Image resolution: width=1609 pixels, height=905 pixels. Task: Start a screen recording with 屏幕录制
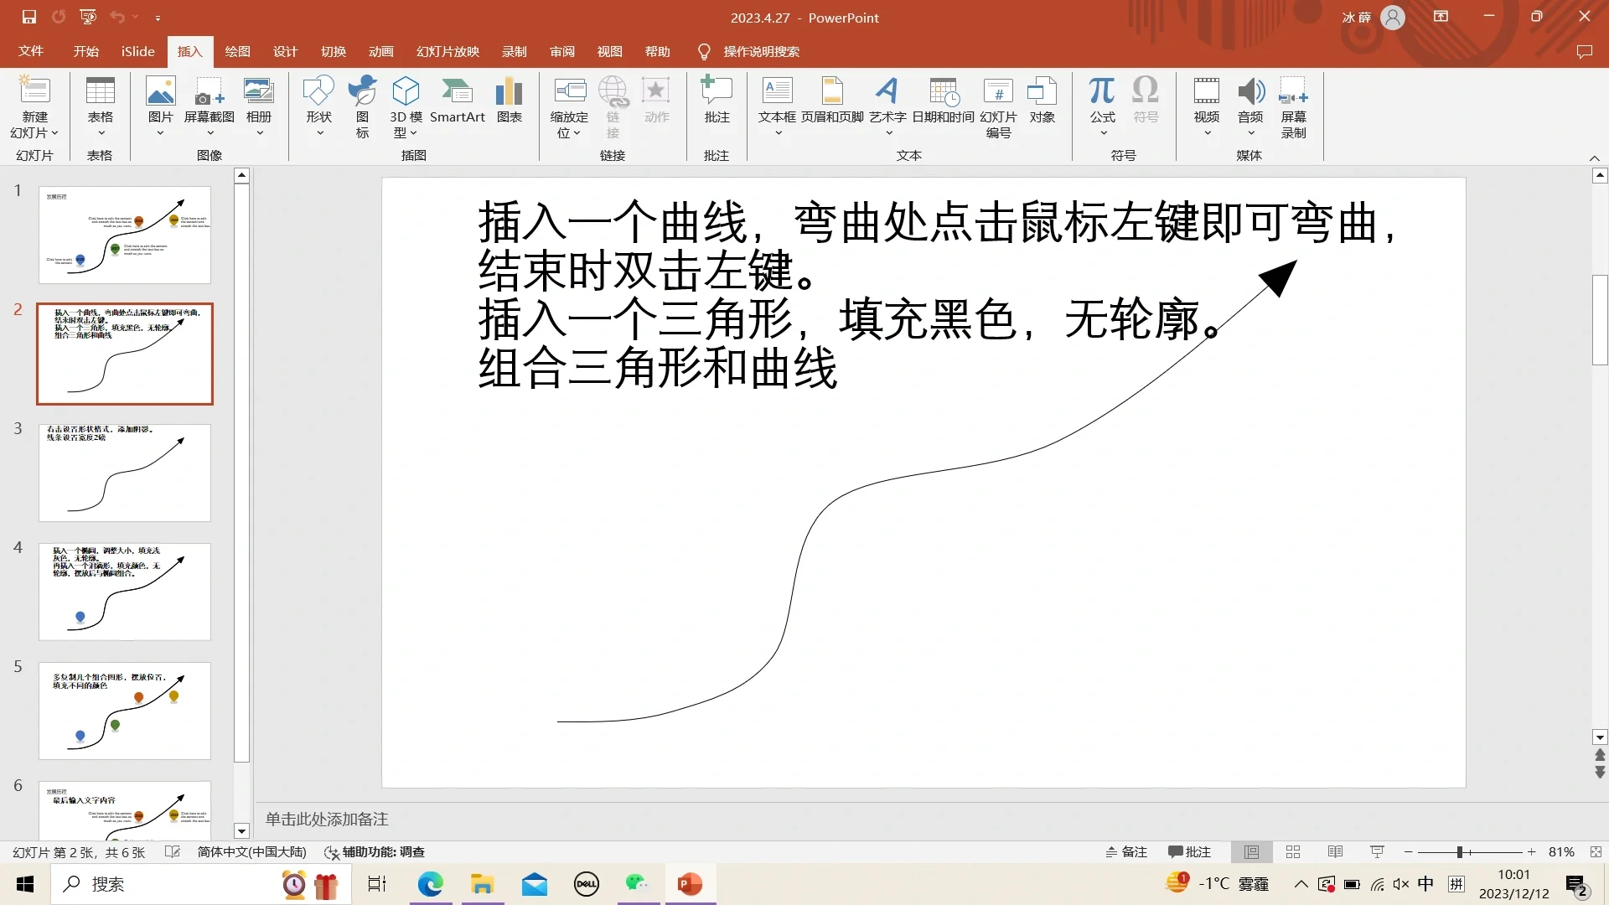[1293, 105]
